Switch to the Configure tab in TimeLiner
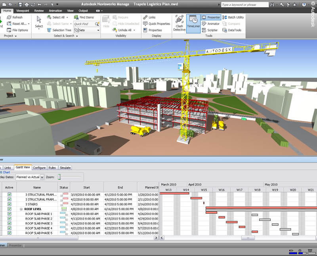 [39, 168]
